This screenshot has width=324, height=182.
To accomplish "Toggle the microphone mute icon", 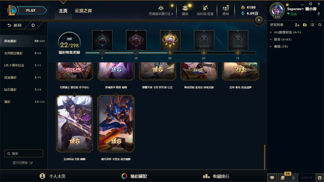I will pos(293,177).
